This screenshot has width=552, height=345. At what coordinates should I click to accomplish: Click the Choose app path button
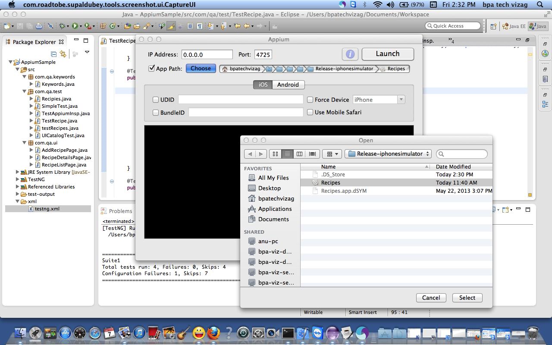(x=201, y=68)
